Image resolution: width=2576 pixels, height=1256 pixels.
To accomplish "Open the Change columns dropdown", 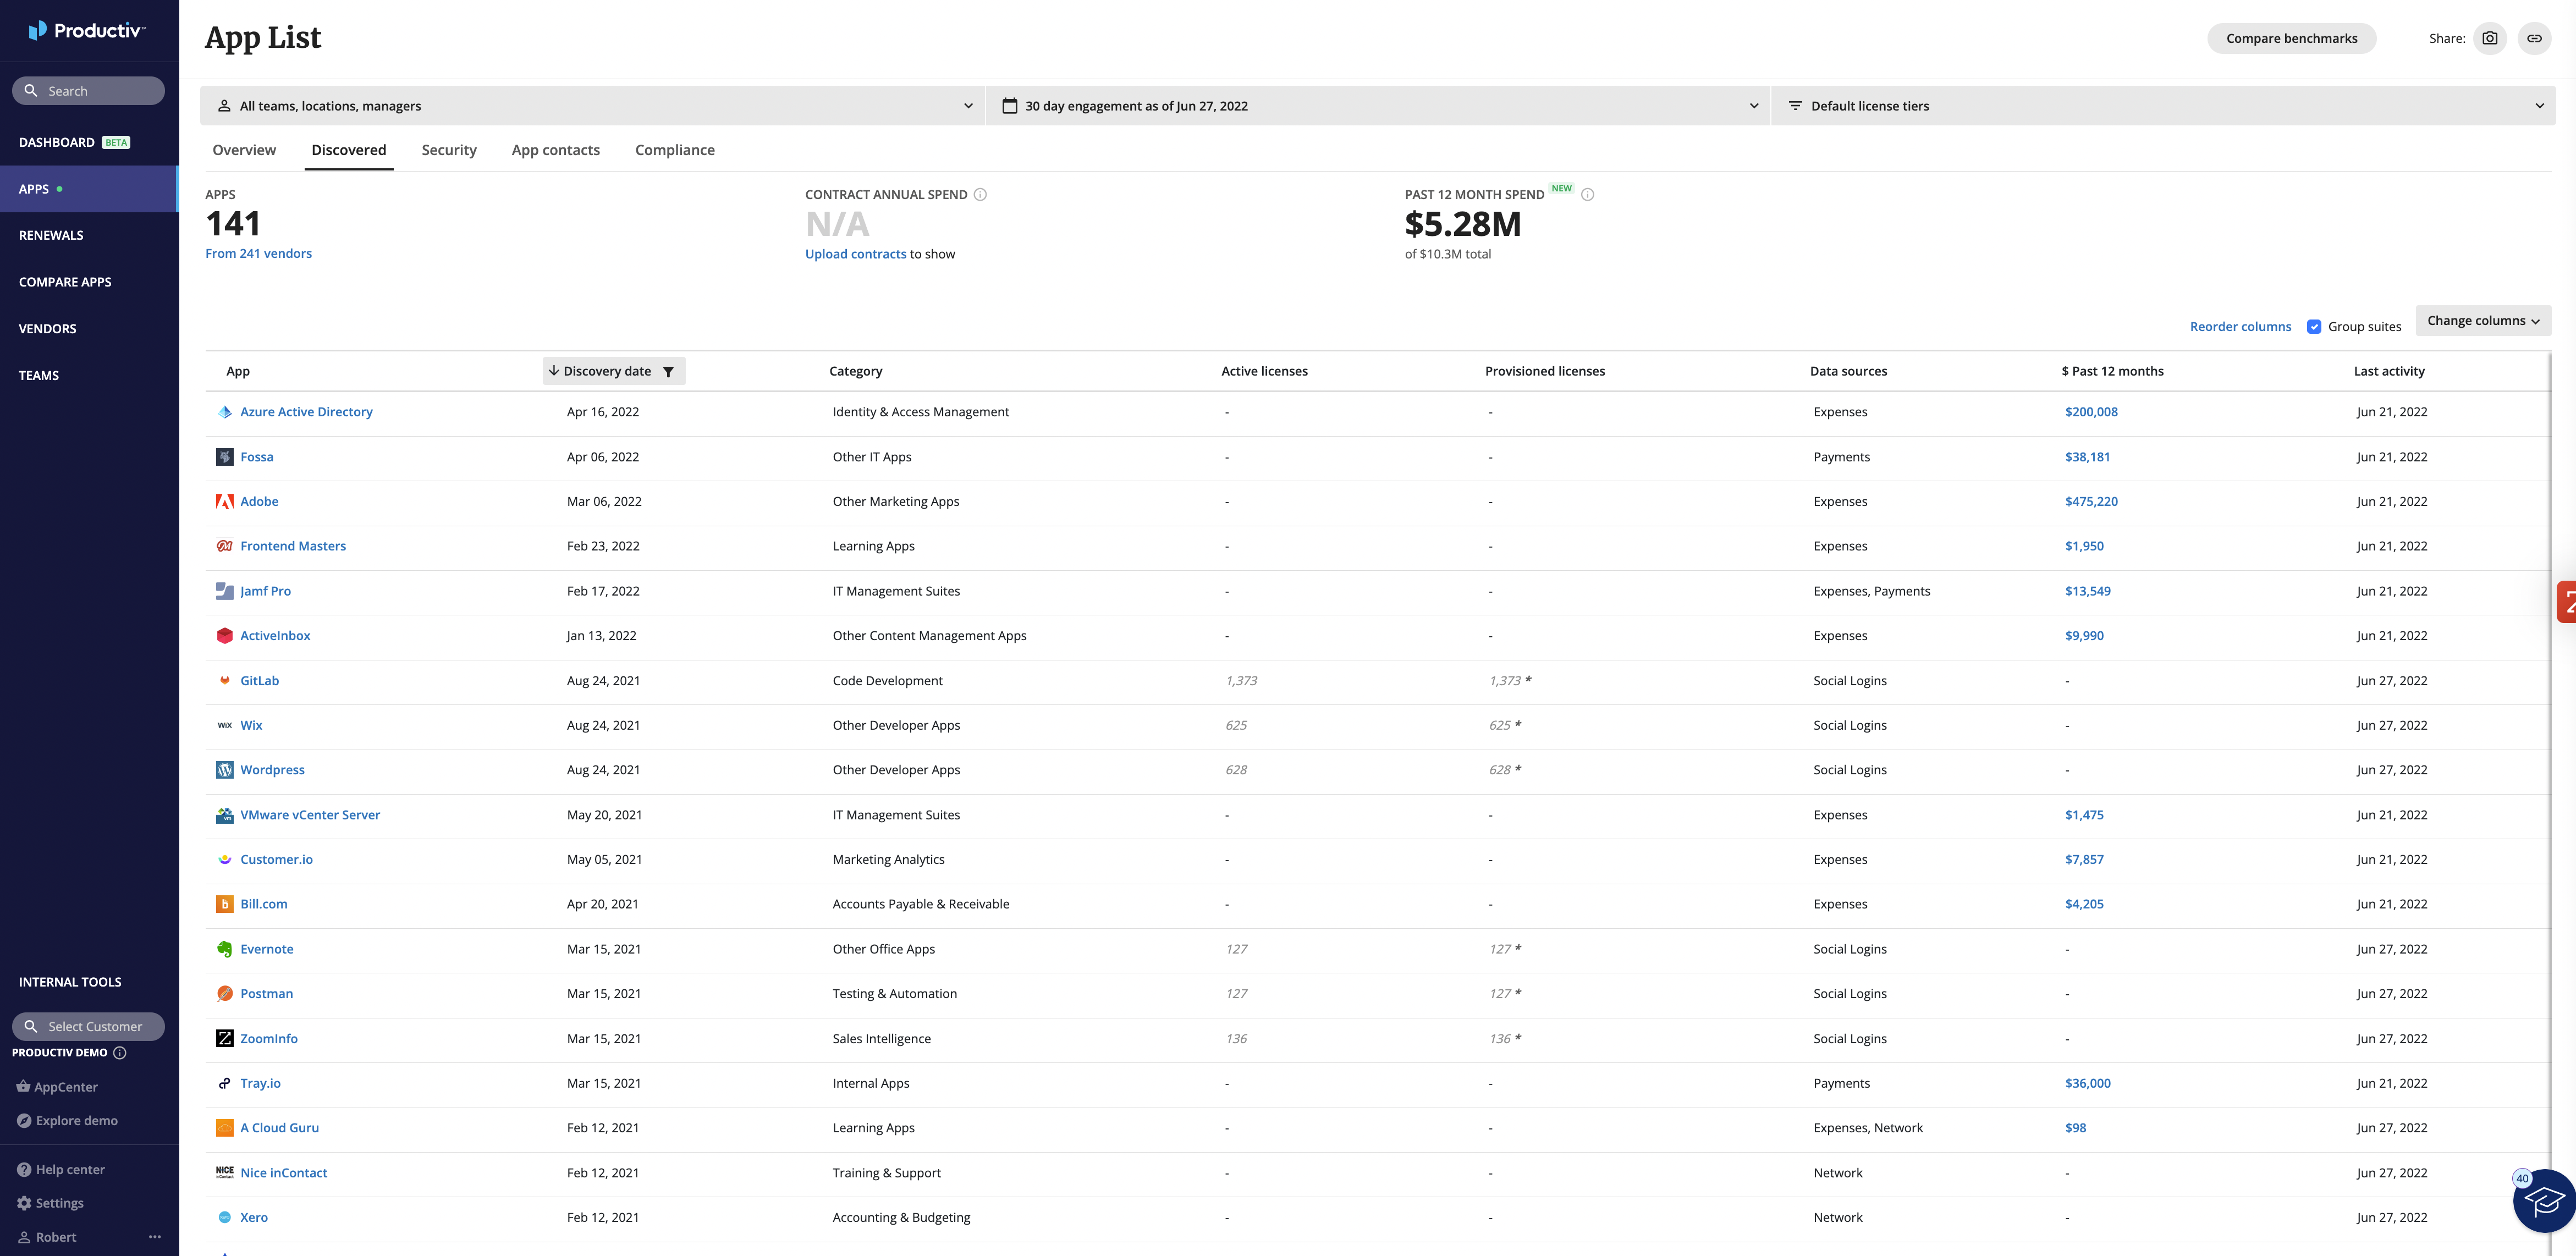I will 2482,321.
